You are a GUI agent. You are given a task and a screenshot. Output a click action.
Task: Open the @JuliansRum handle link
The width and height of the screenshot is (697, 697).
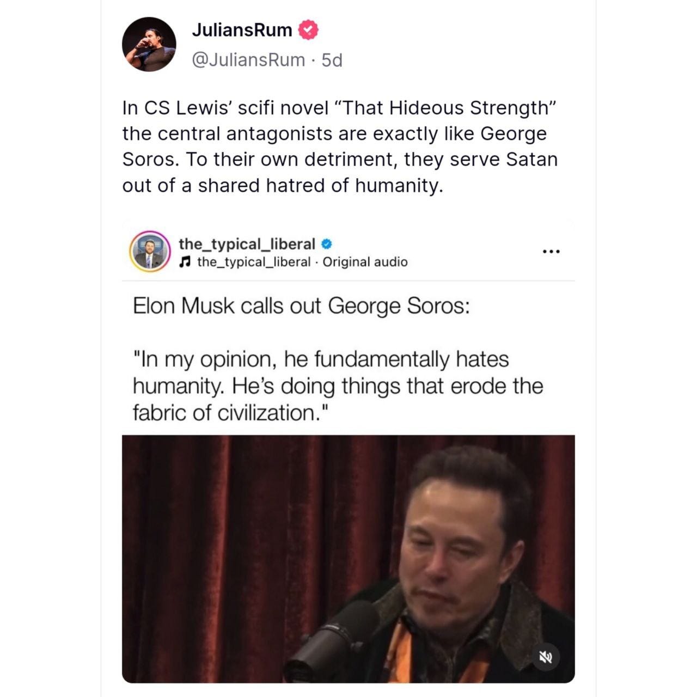click(x=248, y=60)
